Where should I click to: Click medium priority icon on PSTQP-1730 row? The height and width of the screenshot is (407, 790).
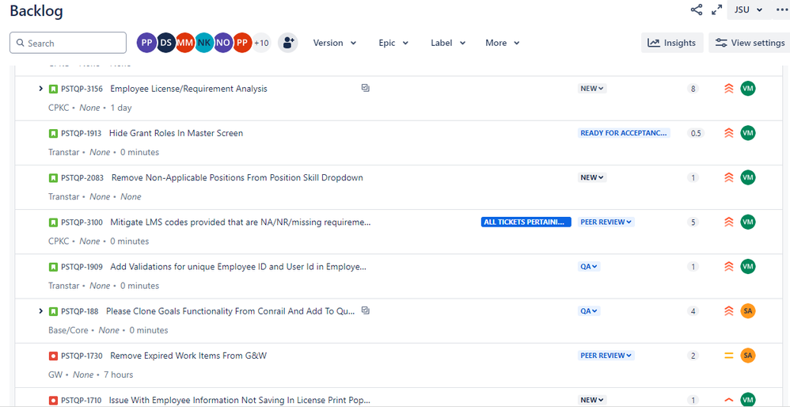[x=728, y=356]
